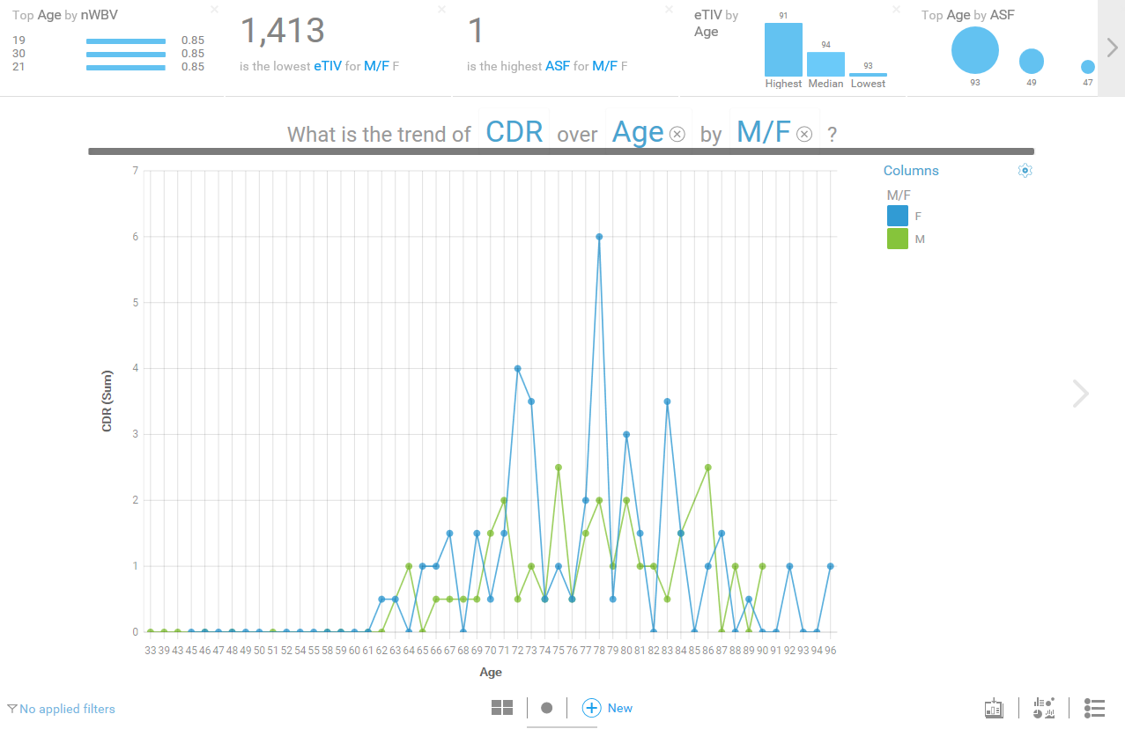This screenshot has height=729, width=1125.
Task: Dismiss the highest ASF insight card
Action: [670, 9]
